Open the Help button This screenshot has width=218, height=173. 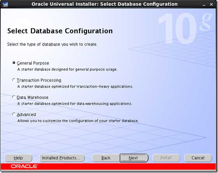(18, 158)
